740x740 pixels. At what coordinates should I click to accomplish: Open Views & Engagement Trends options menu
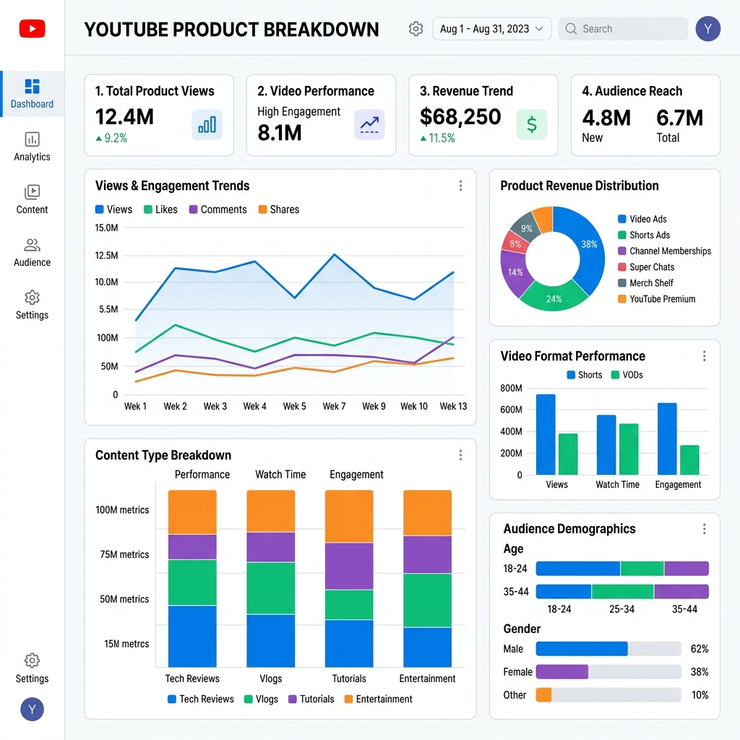[460, 186]
